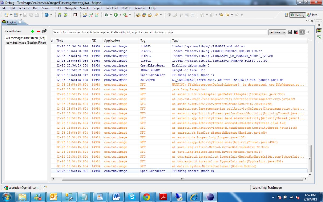Expand the globe icon dropdown arrow

51,15
